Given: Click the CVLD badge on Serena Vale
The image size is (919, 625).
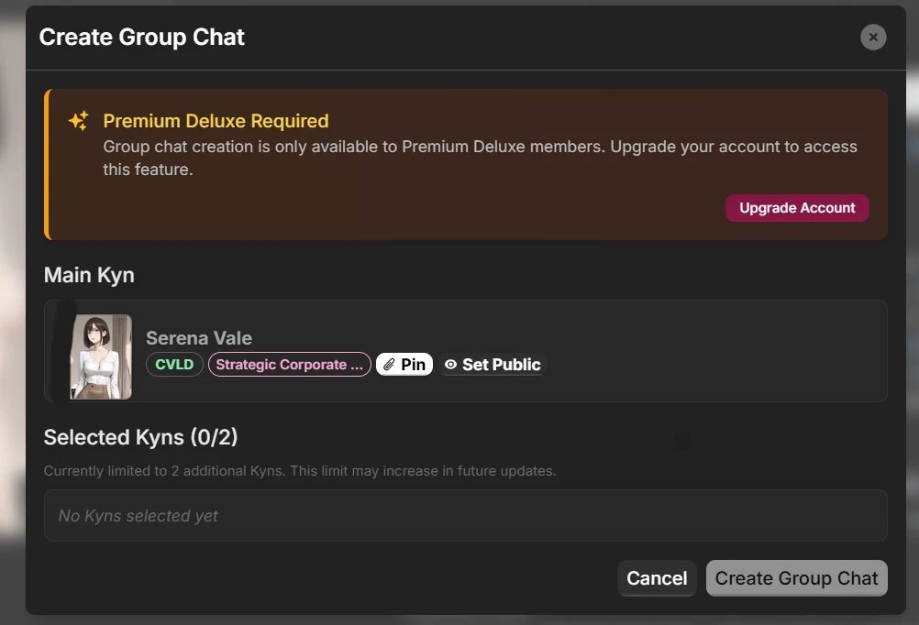Looking at the screenshot, I should 174,364.
